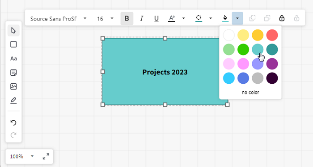The width and height of the screenshot is (313, 167).
Task: Choose the gray fill swatch
Action: pos(258,78)
